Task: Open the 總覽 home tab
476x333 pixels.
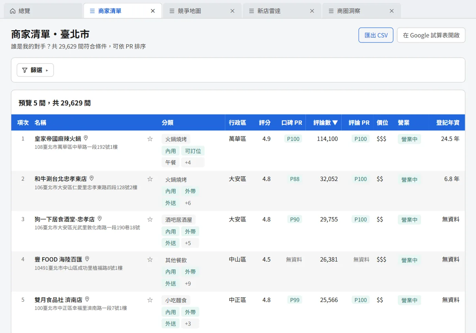Action: point(42,11)
